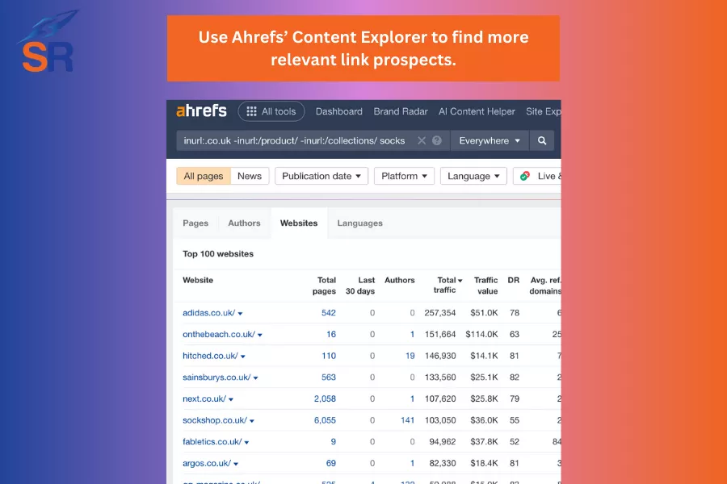This screenshot has width=727, height=484.
Task: Click next.co.uk total pages value 2,058
Action: pyautogui.click(x=325, y=398)
